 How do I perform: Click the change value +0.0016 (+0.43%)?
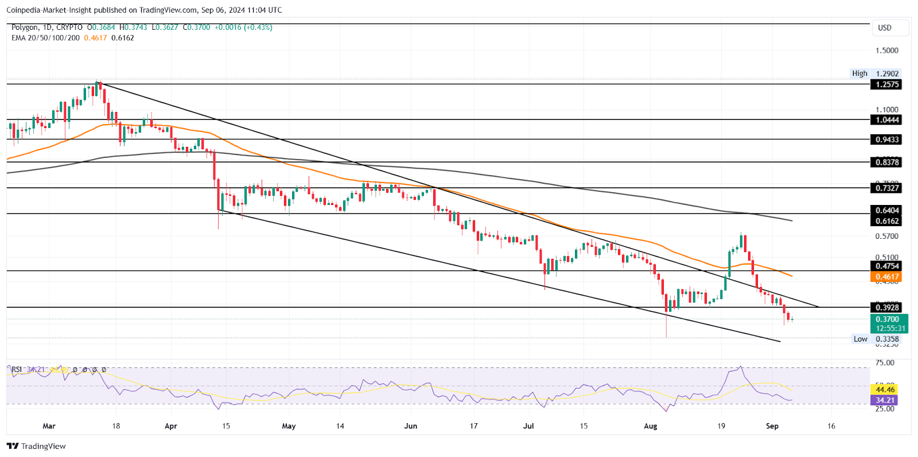click(x=243, y=27)
